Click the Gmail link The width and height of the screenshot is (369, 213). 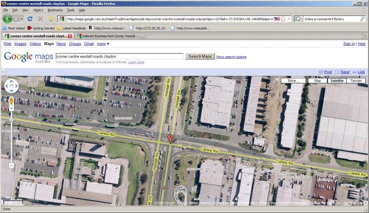click(89, 44)
